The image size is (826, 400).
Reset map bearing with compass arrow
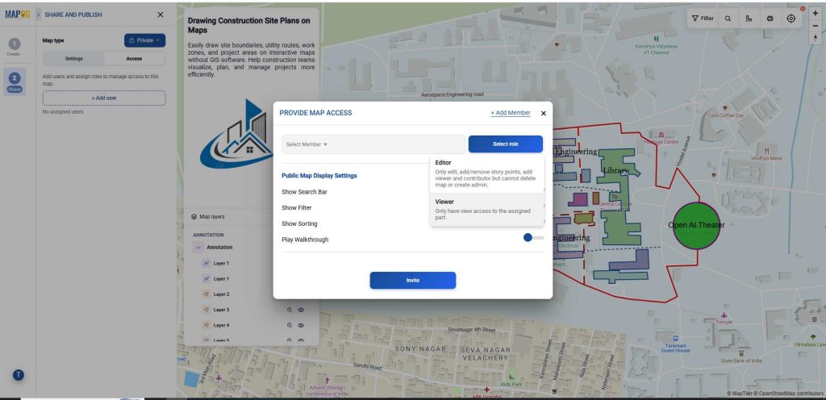pos(816,36)
